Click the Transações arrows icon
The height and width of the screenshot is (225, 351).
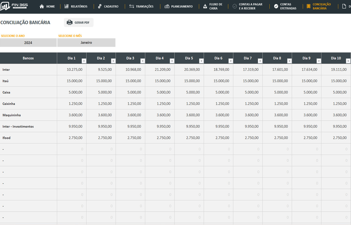pos(132,6)
